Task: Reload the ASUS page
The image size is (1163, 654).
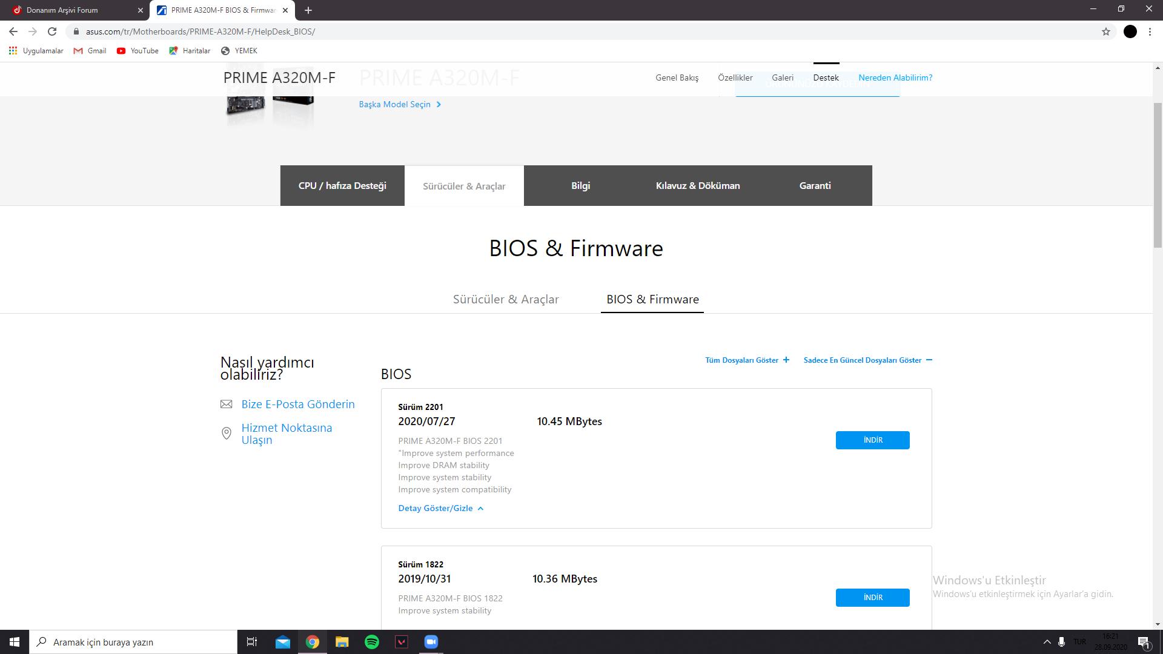Action: 52,31
